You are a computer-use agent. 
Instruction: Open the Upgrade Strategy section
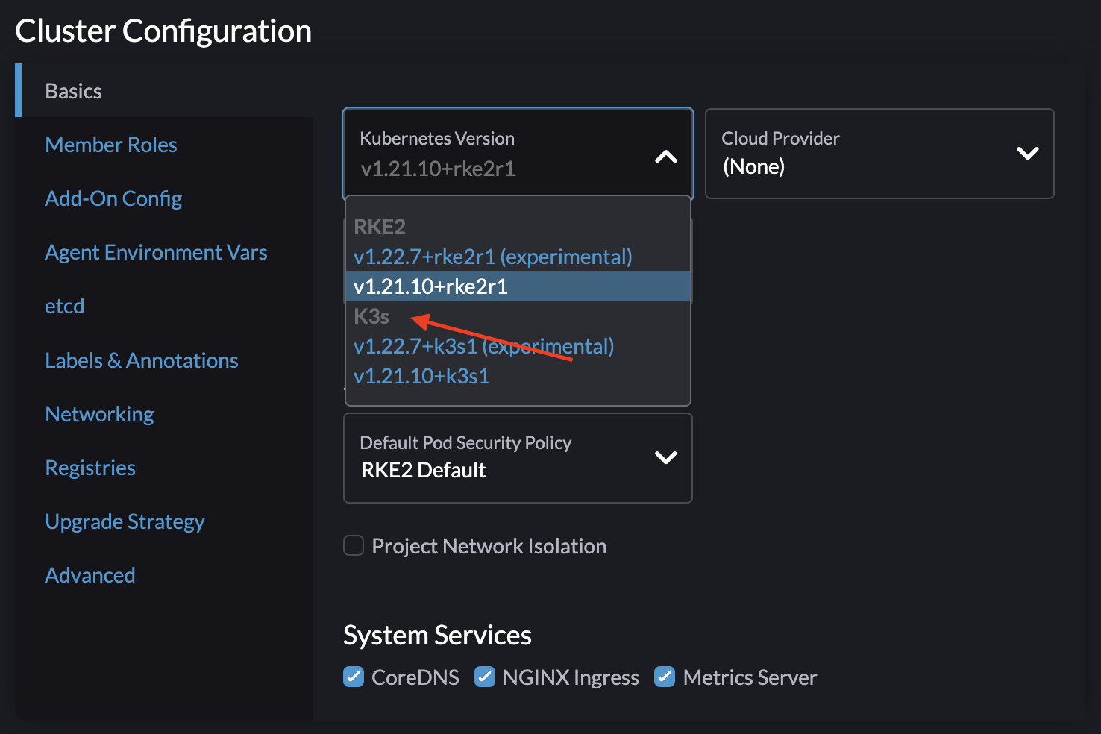(x=125, y=521)
